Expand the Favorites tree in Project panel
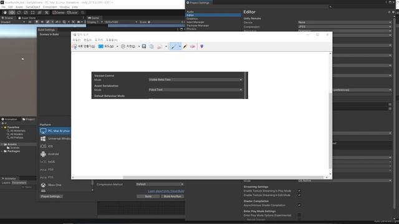The image size is (399, 224). pyautogui.click(x=2, y=127)
